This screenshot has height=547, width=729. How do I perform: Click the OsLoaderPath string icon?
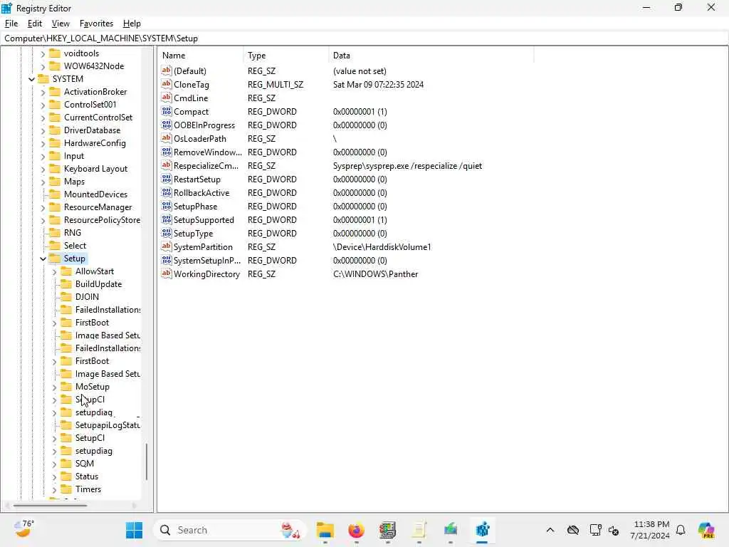167,138
